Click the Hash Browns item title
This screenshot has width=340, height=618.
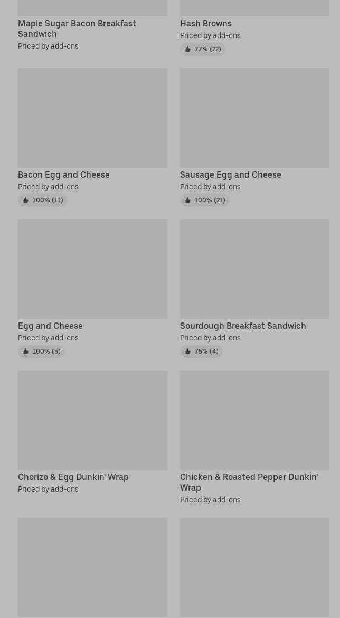[205, 23]
